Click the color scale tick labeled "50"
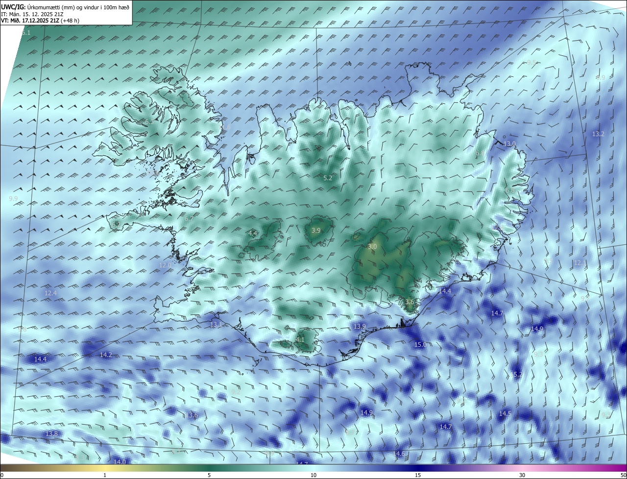This screenshot has height=479, width=627. 623,475
